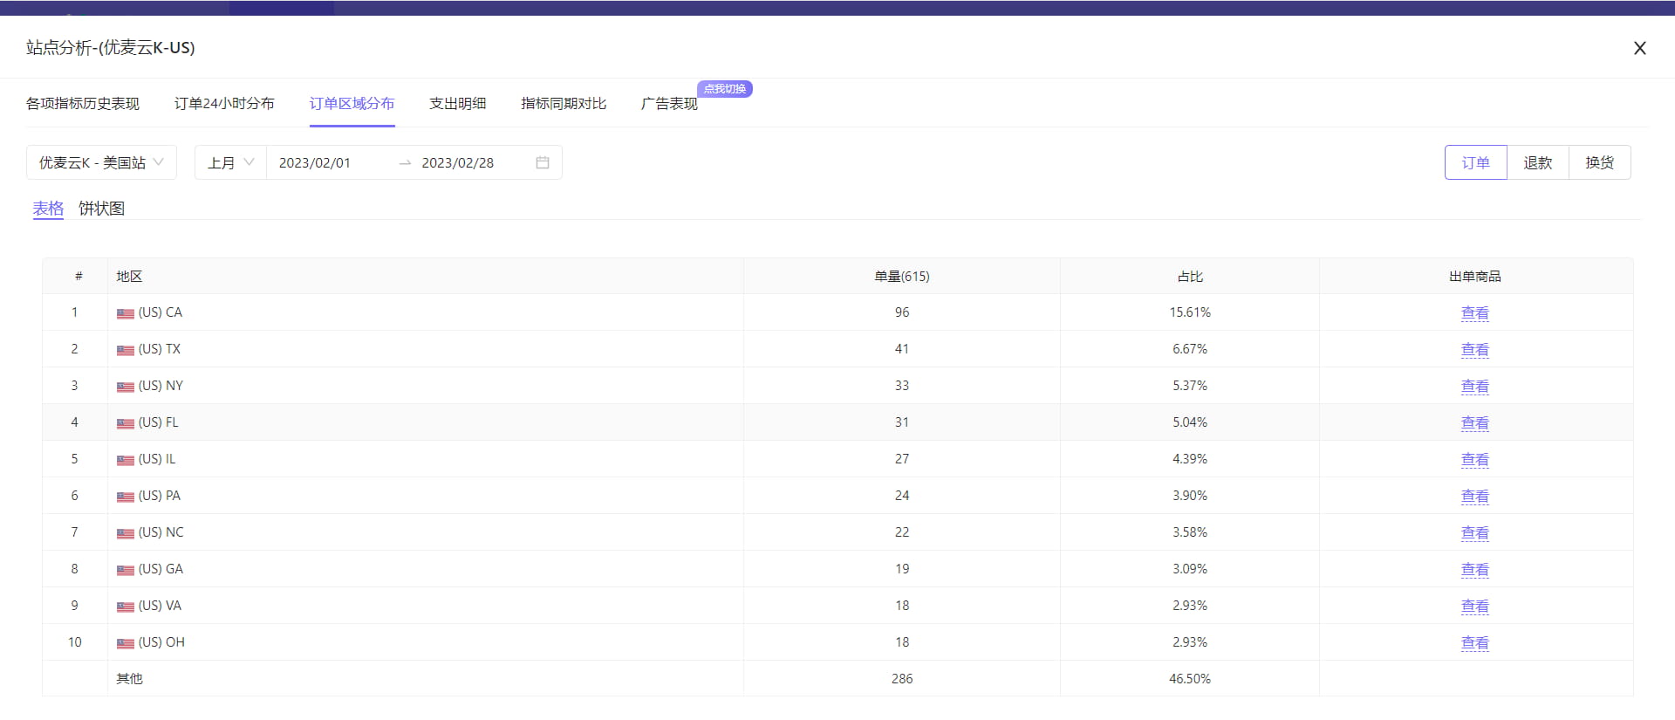1675x720 pixels.
Task: Open 查看 link for (US) GA row
Action: pos(1475,569)
